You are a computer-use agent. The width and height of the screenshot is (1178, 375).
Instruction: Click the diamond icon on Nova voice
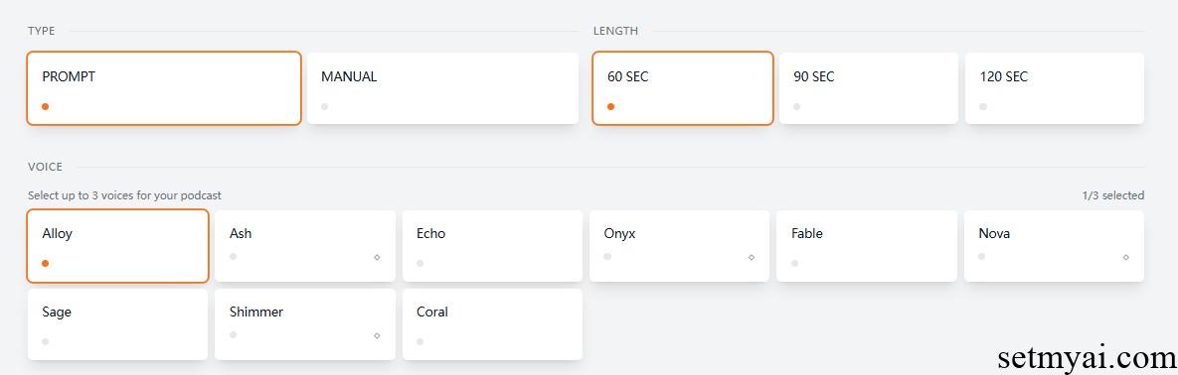pos(1126,257)
